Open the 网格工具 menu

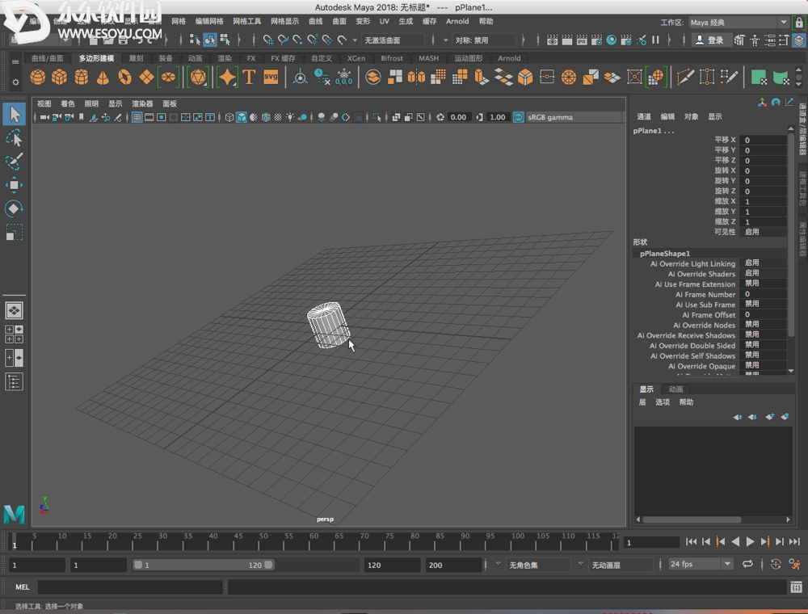coord(246,21)
